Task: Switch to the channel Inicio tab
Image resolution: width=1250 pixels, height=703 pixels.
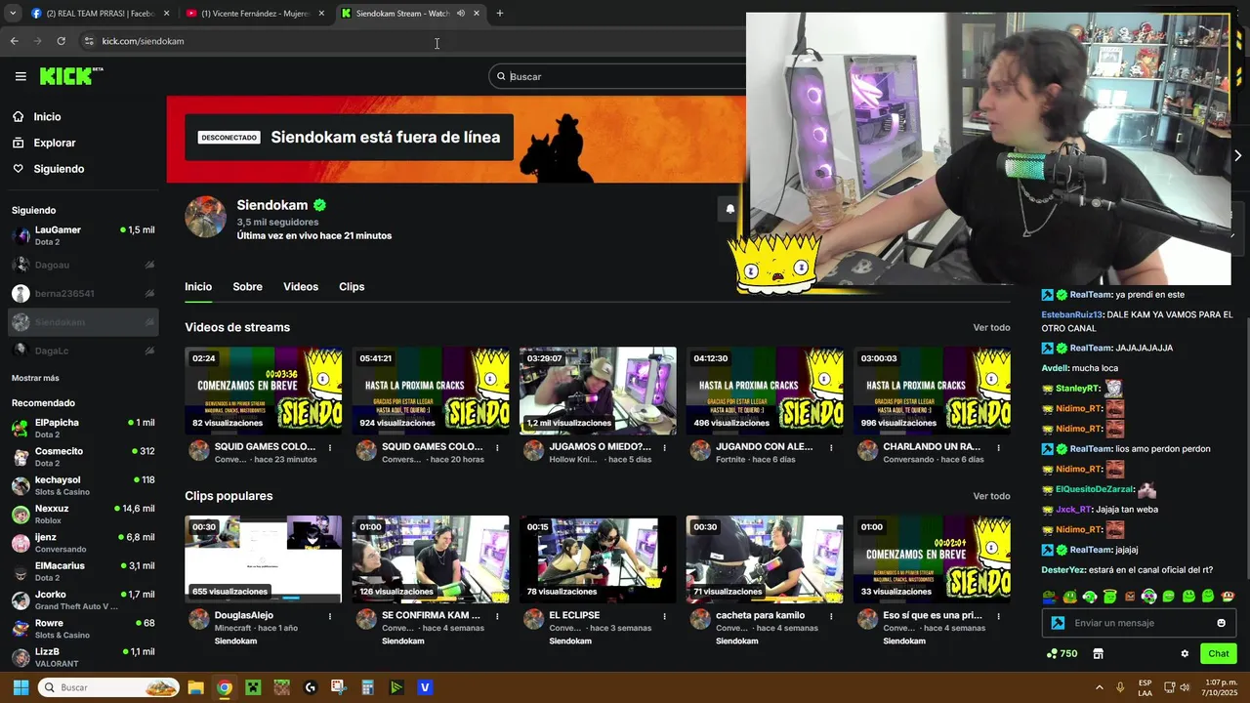Action: [198, 286]
